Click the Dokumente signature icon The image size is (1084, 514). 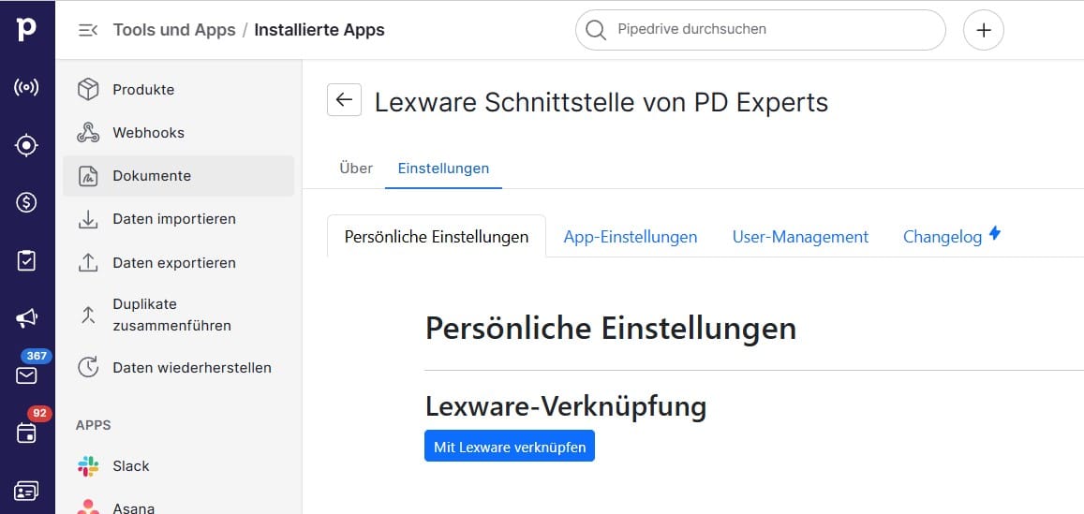(x=88, y=176)
